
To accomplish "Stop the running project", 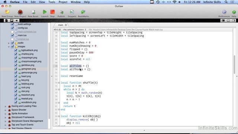I will coord(52,12).
